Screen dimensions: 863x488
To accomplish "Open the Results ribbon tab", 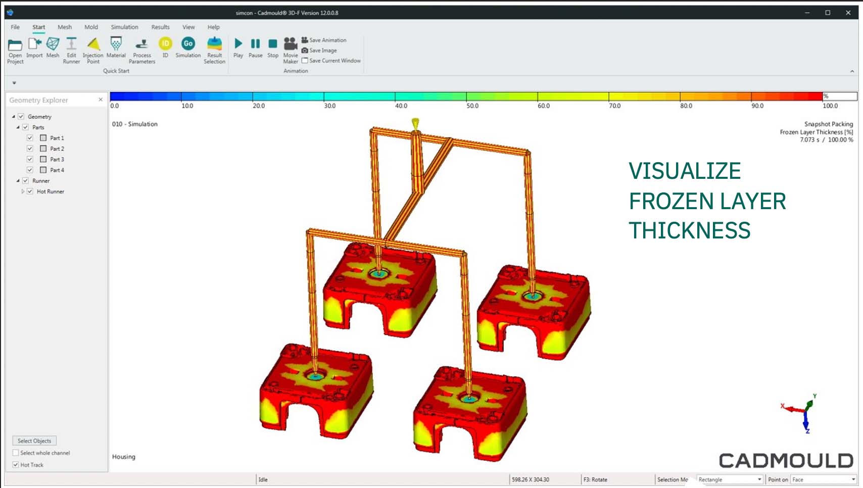I will click(x=160, y=27).
